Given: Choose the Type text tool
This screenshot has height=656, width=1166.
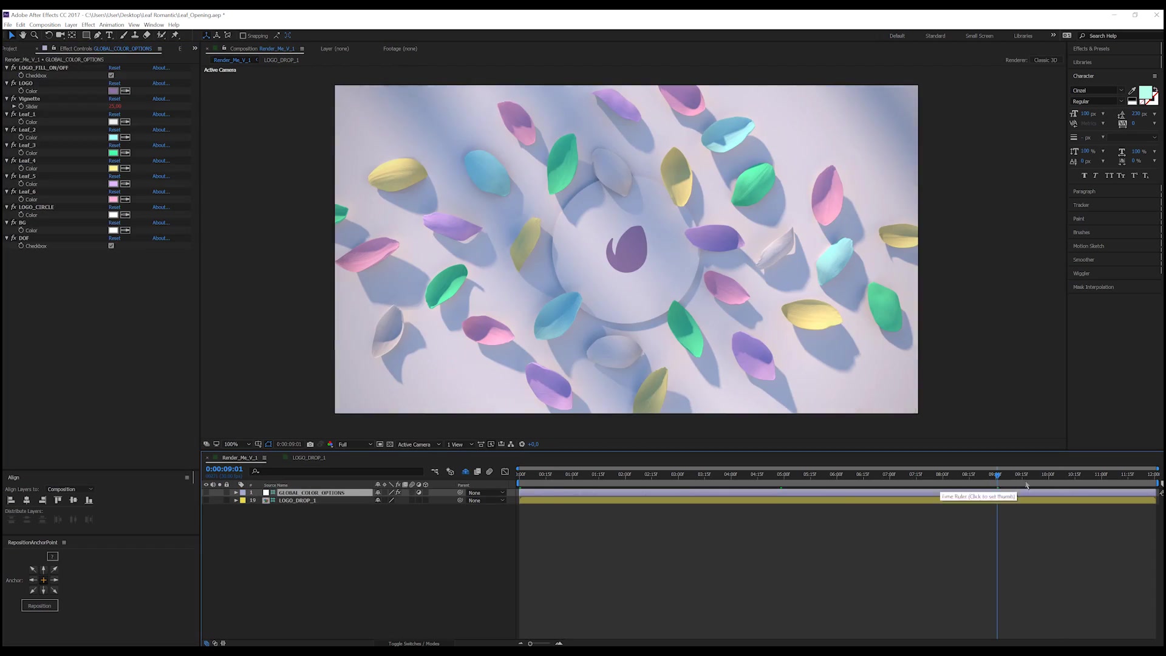Looking at the screenshot, I should [x=109, y=35].
